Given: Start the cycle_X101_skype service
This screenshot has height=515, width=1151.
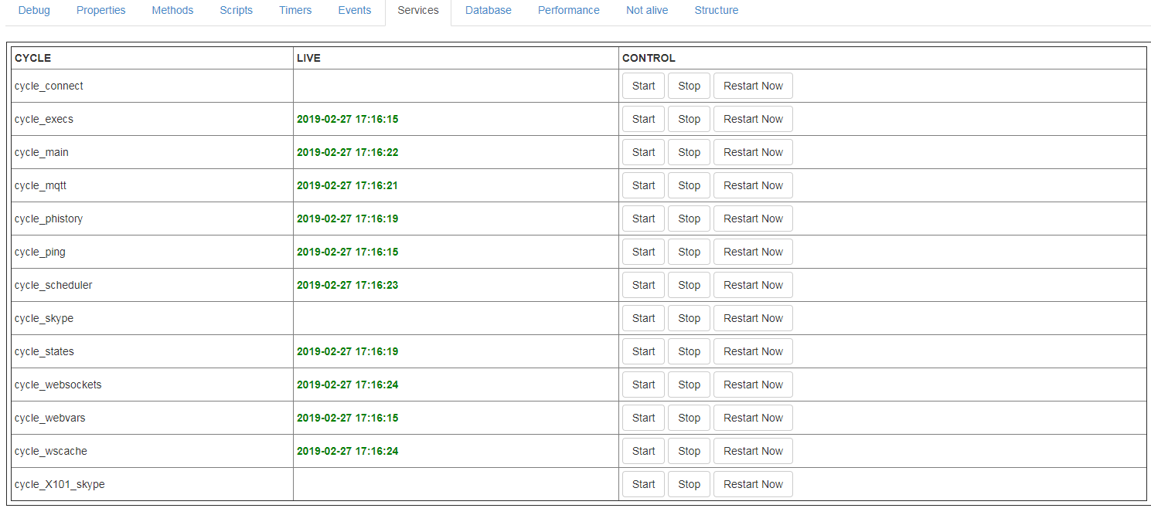Looking at the screenshot, I should coord(643,484).
